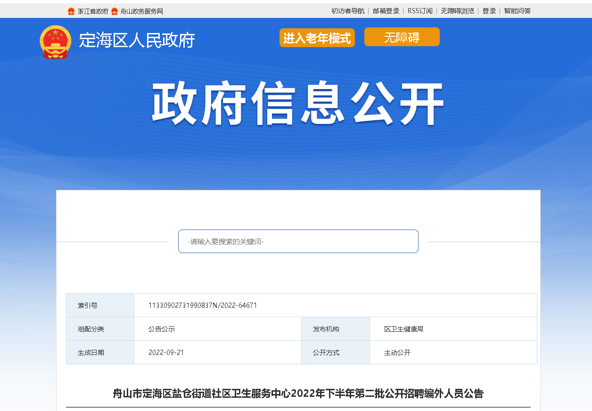Click the 公开方式 label cell
This screenshot has height=411, width=592.
(x=336, y=353)
